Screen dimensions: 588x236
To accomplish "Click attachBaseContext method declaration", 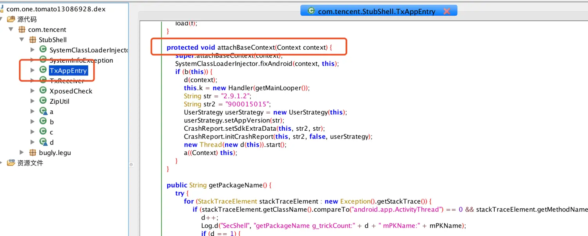I will click(x=249, y=47).
